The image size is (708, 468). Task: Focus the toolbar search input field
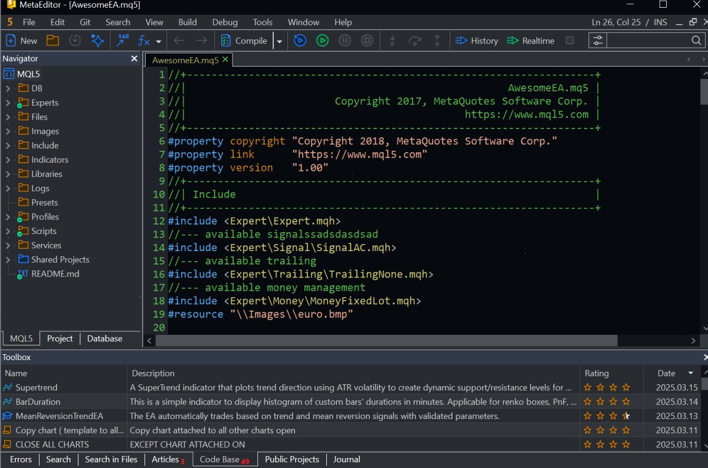click(x=647, y=41)
